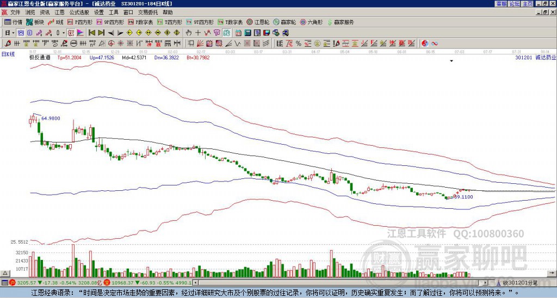Open the 行情 quotes view

pos(13,22)
